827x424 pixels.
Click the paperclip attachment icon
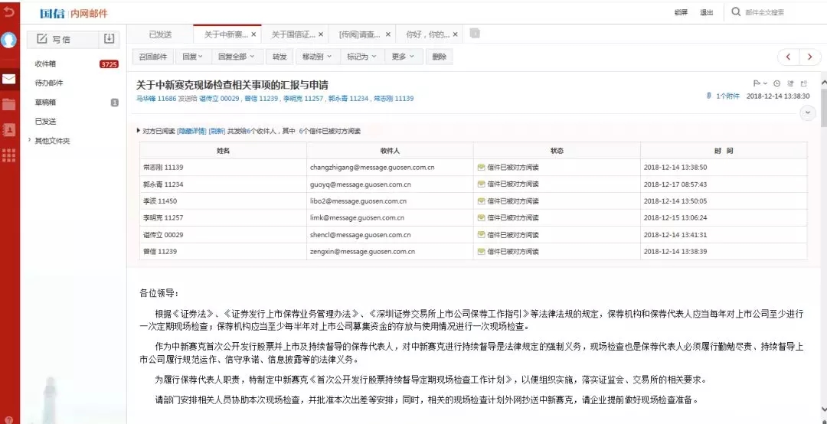click(x=709, y=96)
